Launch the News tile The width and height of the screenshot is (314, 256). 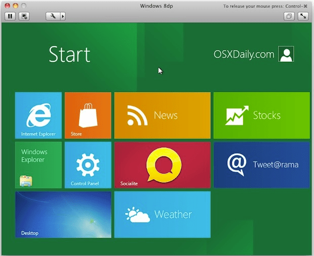[x=163, y=115]
